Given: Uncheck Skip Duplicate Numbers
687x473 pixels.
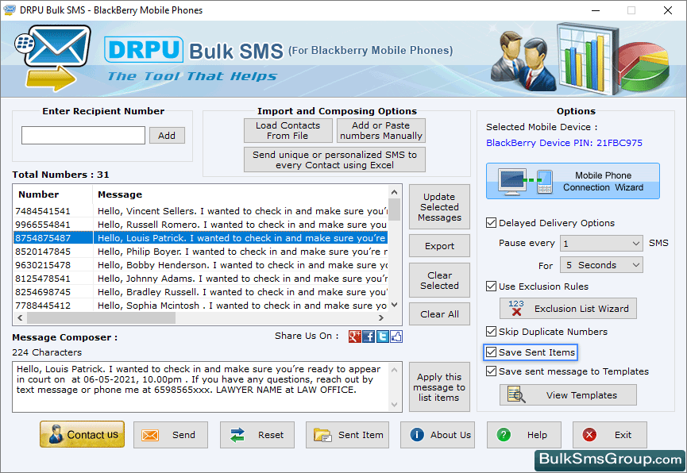Looking at the screenshot, I should [491, 332].
